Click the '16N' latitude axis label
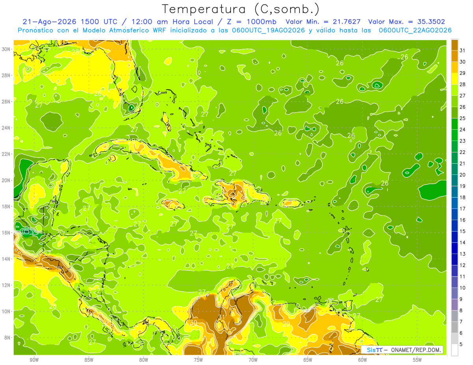This screenshot has height=365, width=473. pyautogui.click(x=6, y=232)
